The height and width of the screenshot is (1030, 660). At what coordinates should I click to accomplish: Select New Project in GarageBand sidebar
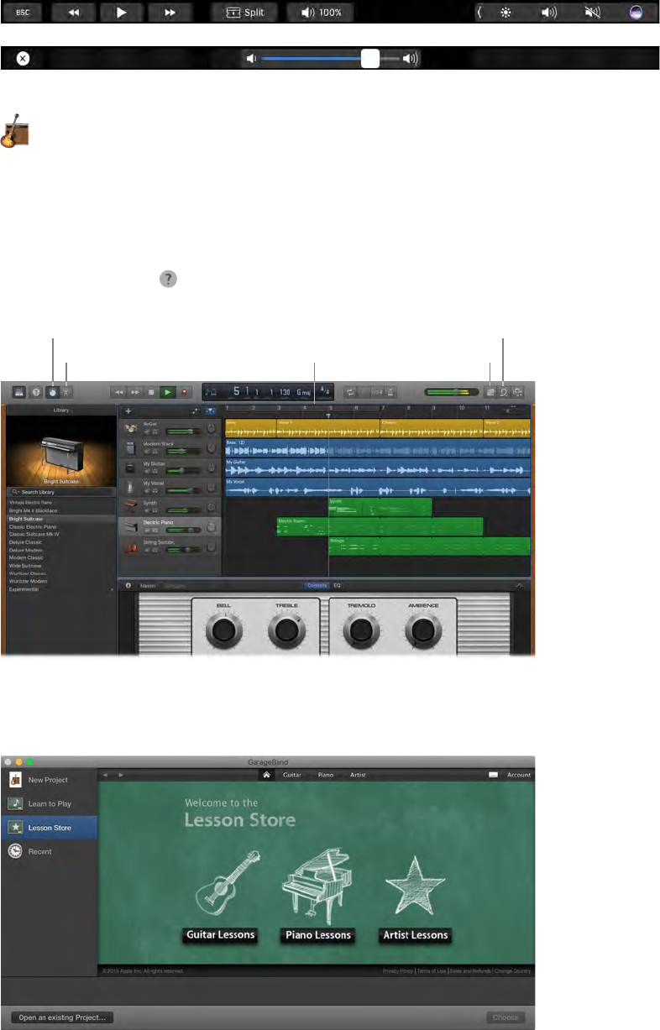point(49,780)
